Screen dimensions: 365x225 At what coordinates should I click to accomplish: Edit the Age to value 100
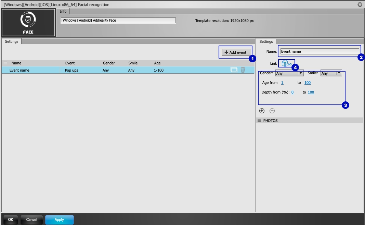point(308,83)
